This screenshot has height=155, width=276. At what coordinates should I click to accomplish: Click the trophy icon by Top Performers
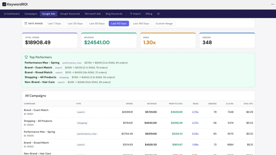pyautogui.click(x=26, y=57)
